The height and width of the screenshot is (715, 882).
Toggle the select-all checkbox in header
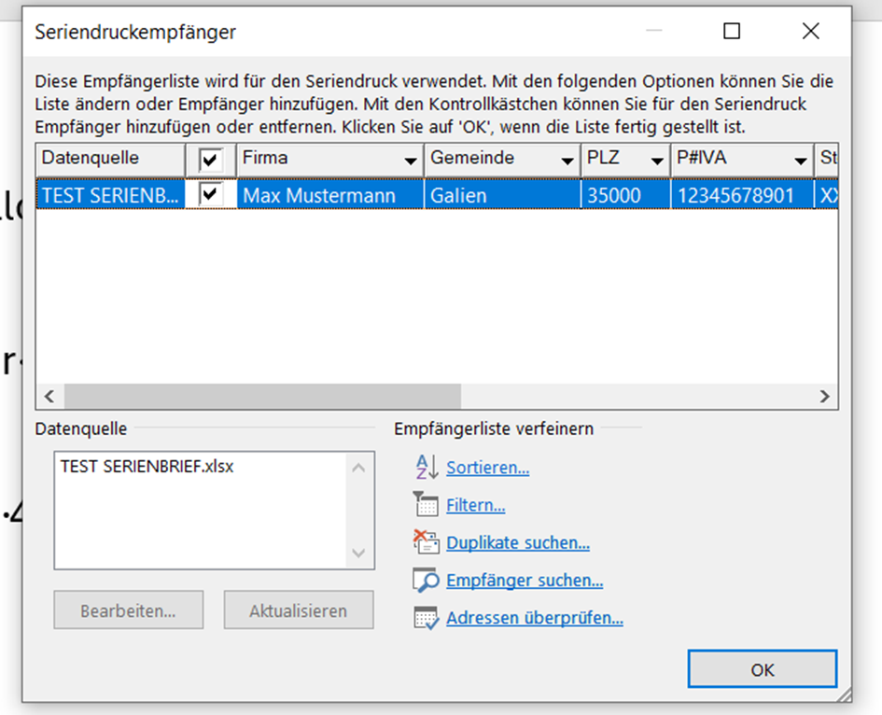[211, 160]
